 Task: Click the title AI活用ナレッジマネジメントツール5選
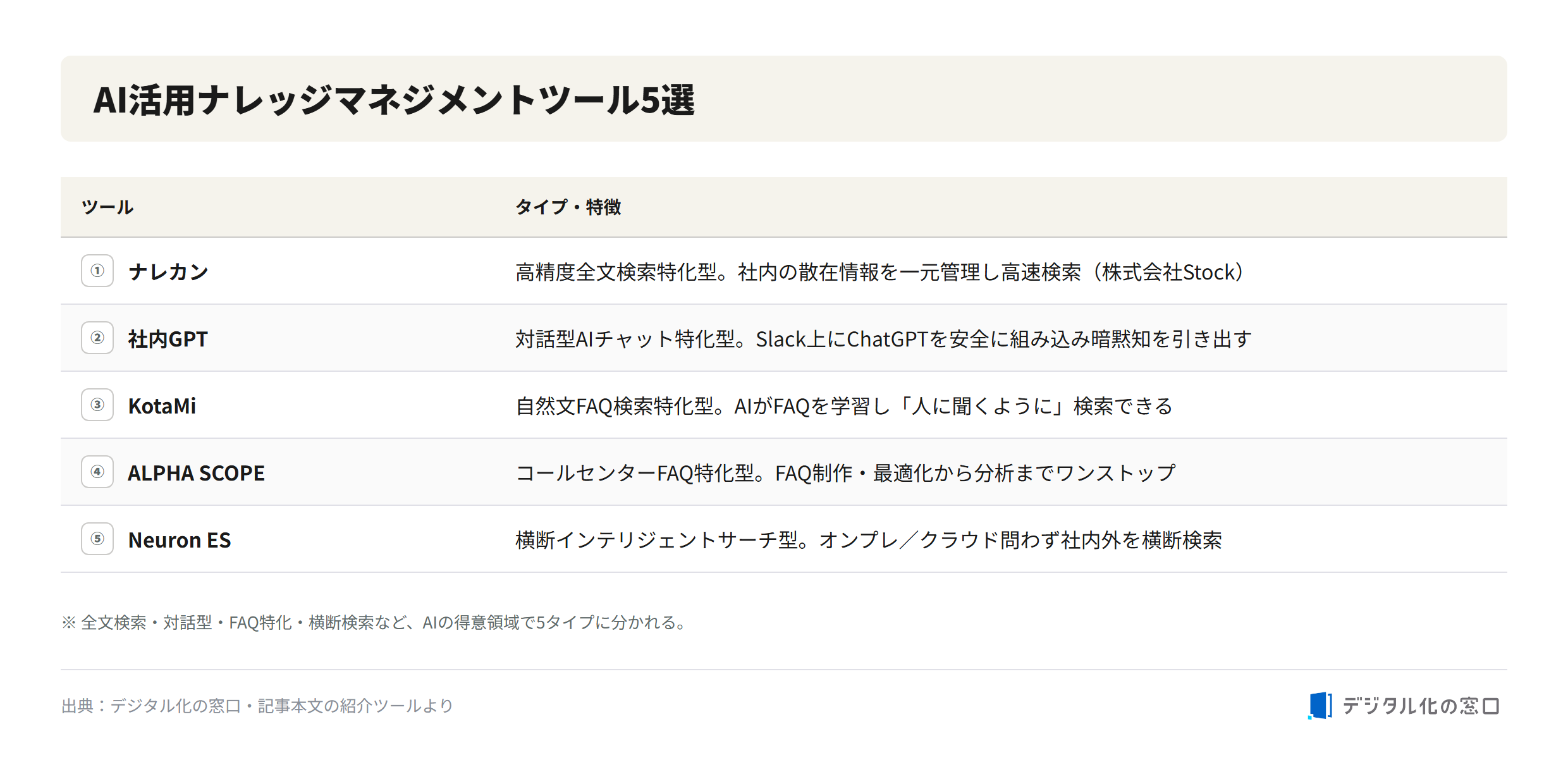pyautogui.click(x=394, y=100)
